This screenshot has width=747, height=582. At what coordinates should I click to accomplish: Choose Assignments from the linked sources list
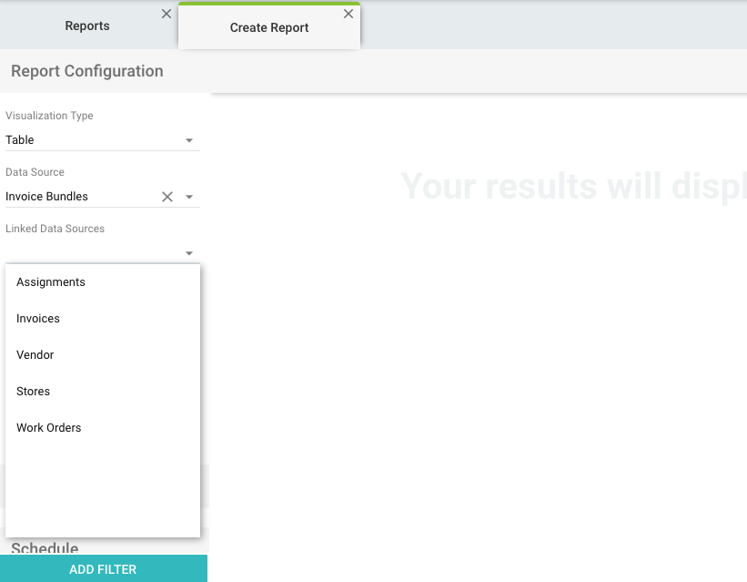pyautogui.click(x=51, y=282)
